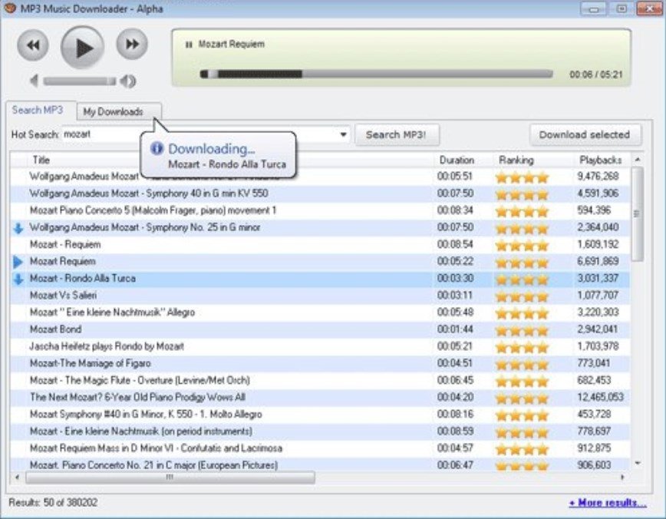Image resolution: width=666 pixels, height=519 pixels.
Task: Sort by the Title column header
Action: (41, 160)
